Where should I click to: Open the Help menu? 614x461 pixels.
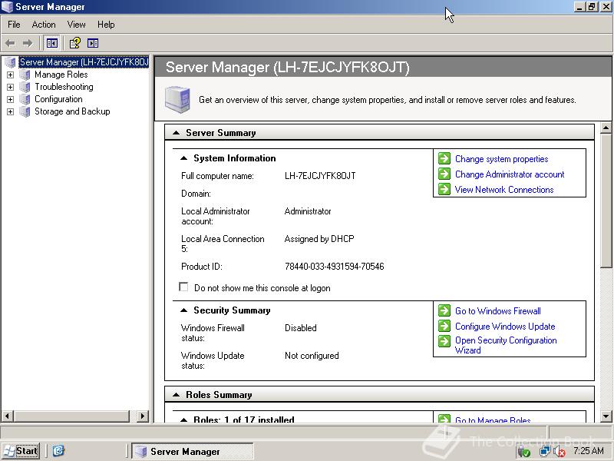tap(106, 25)
